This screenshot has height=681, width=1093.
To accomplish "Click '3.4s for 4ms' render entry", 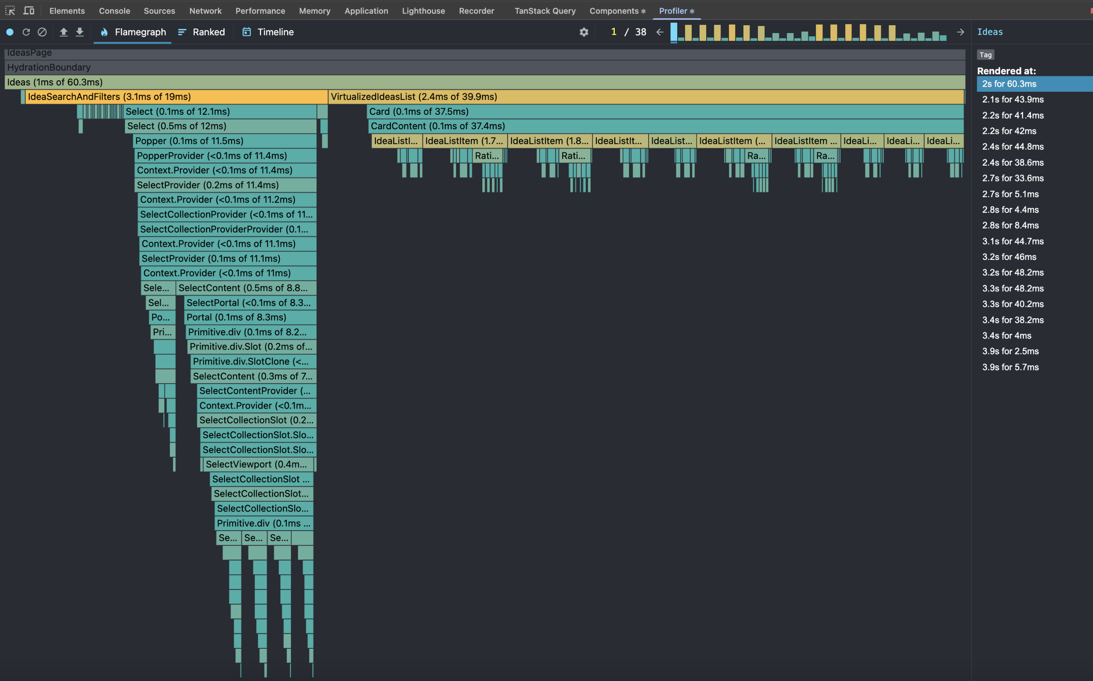I will pyautogui.click(x=1034, y=336).
